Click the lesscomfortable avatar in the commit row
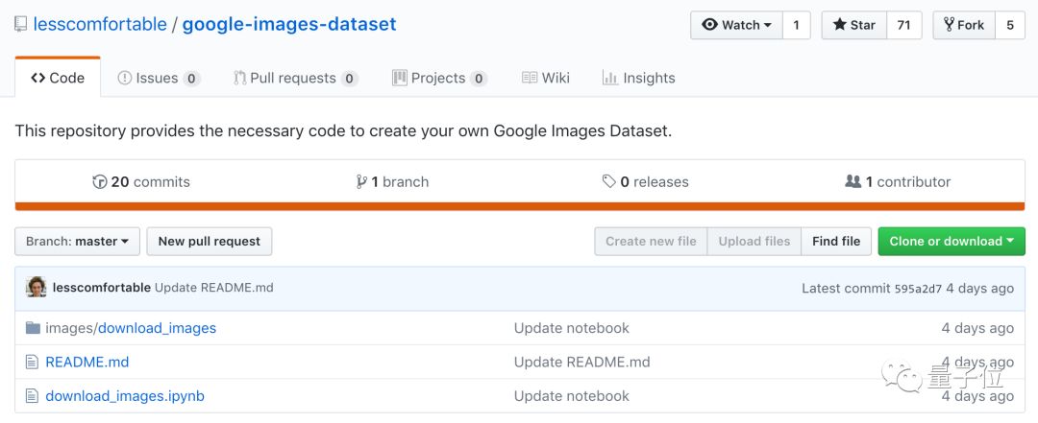The image size is (1038, 423). point(37,288)
